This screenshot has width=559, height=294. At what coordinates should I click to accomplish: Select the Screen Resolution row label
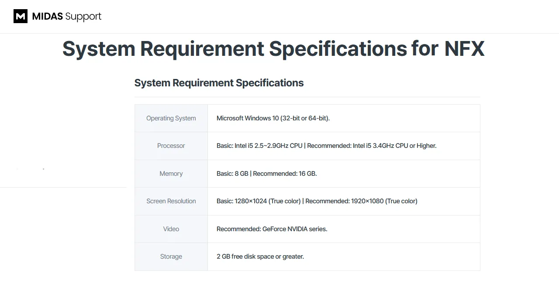tap(171, 201)
